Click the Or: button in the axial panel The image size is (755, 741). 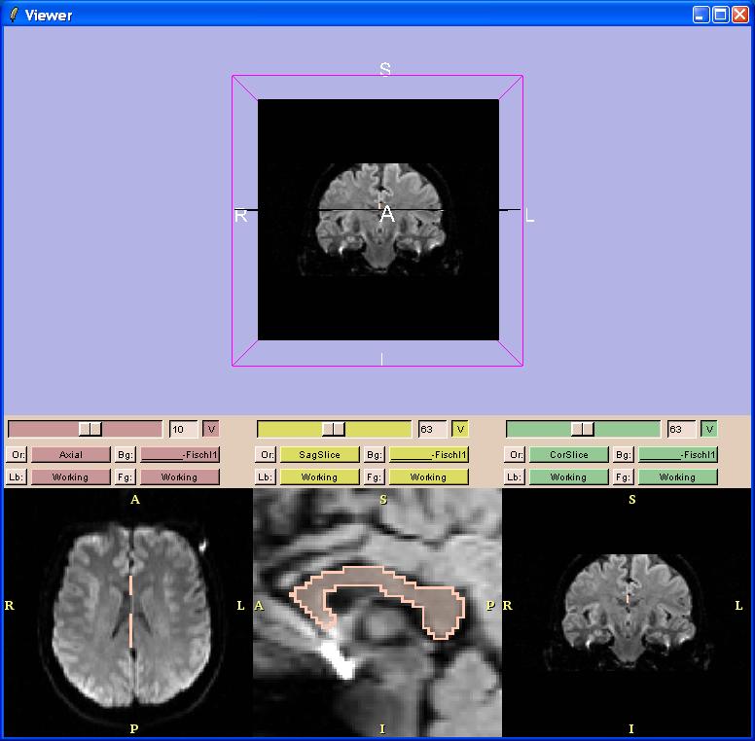tap(18, 454)
